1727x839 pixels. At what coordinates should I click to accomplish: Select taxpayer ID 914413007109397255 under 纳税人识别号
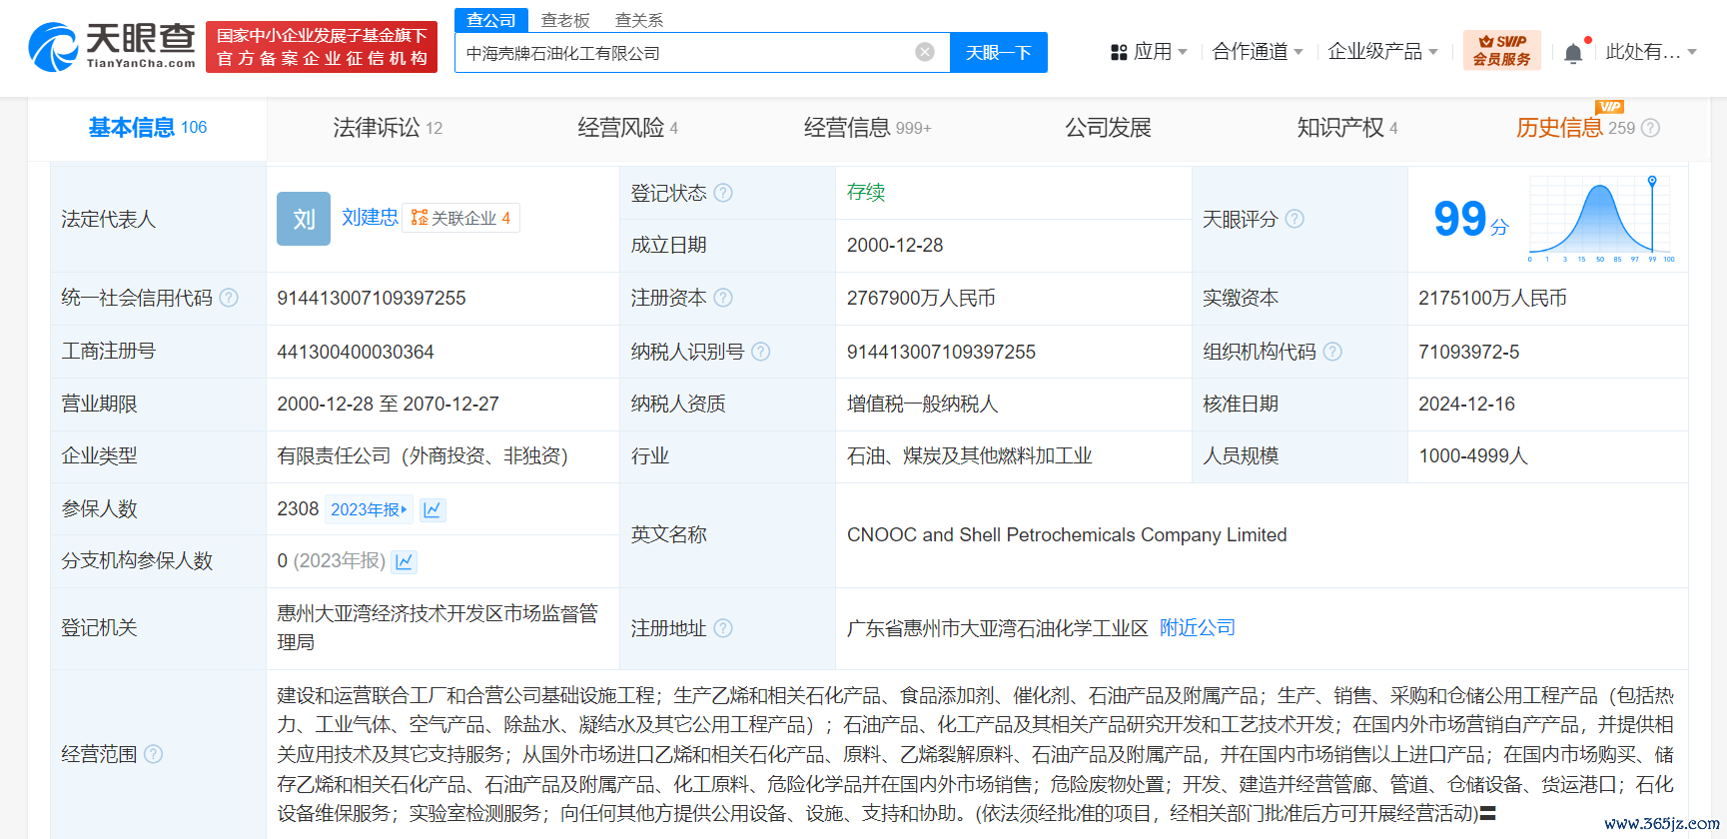tap(941, 352)
